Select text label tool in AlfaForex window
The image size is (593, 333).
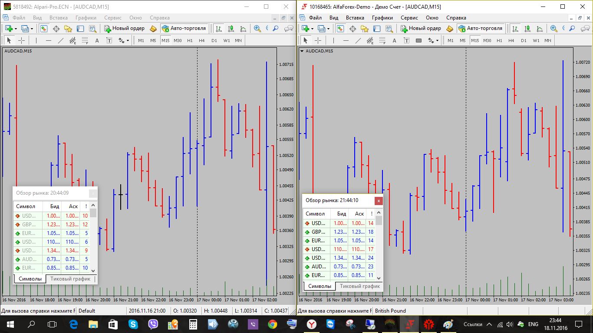406,40
